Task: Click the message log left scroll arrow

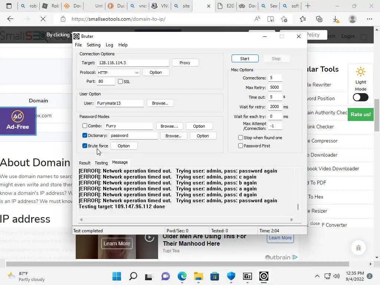Action: tap(81, 220)
